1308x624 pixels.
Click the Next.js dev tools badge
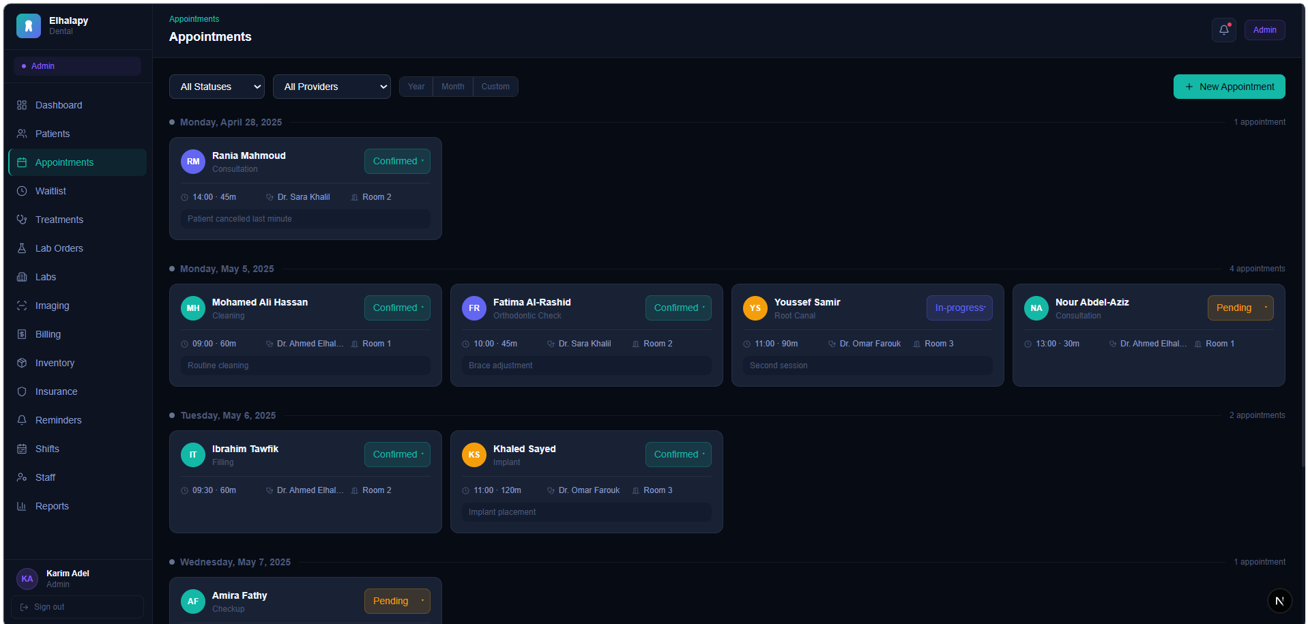[x=1279, y=601]
